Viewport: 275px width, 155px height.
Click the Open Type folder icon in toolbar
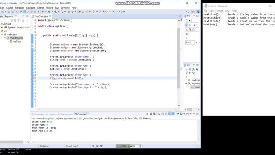click(x=79, y=12)
